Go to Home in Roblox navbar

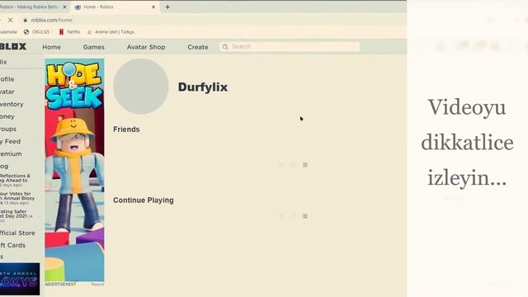tap(51, 47)
